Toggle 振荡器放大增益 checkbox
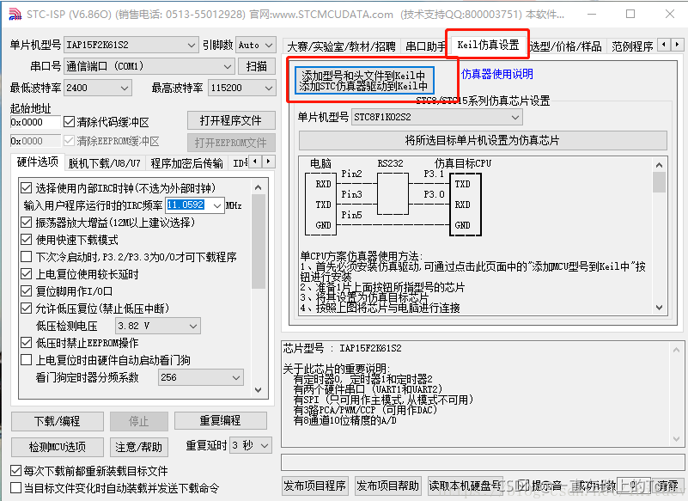Viewport: 688px width, 501px height. (x=27, y=223)
